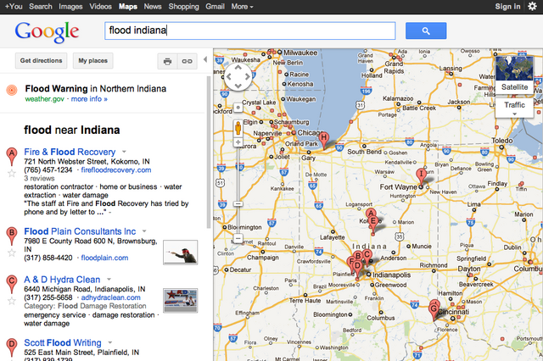Click more info » link
Image resolution: width=543 pixels, height=361 pixels.
89,99
